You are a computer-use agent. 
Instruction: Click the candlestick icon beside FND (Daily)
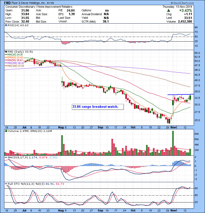[6, 52]
